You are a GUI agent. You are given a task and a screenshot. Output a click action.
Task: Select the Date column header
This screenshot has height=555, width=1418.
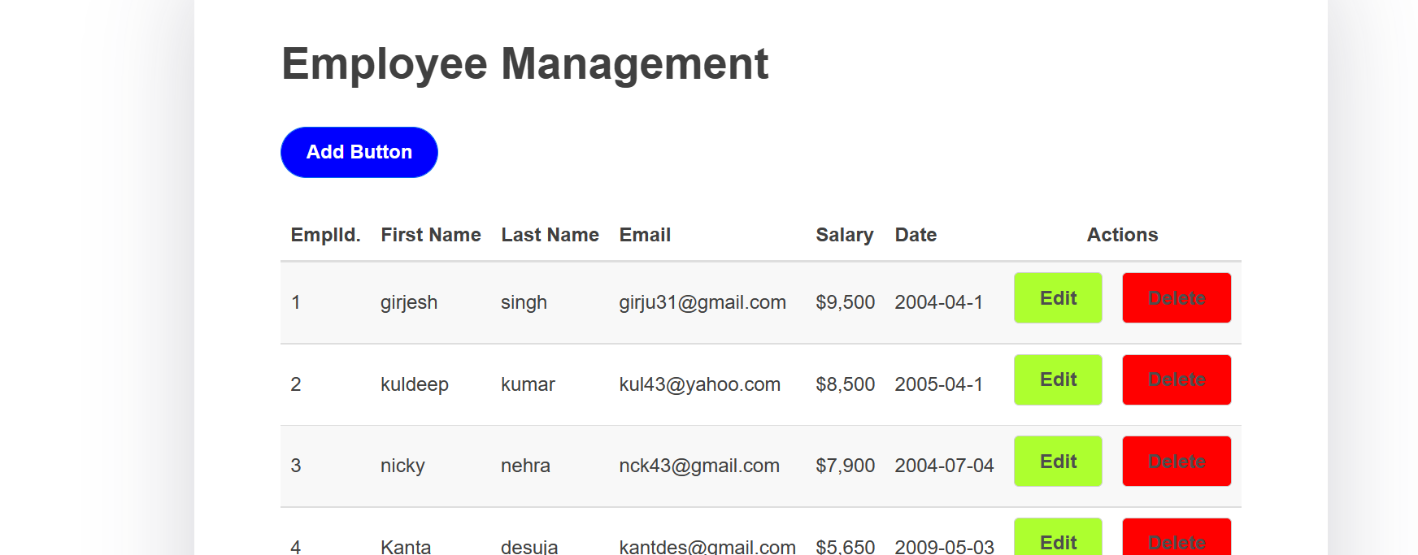click(x=916, y=235)
